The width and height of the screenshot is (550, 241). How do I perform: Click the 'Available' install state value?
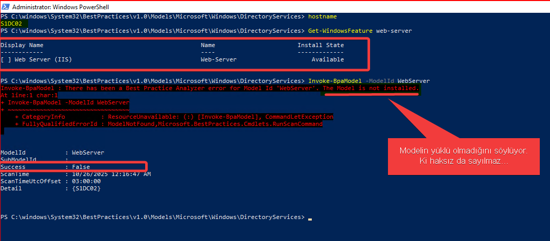click(x=328, y=59)
